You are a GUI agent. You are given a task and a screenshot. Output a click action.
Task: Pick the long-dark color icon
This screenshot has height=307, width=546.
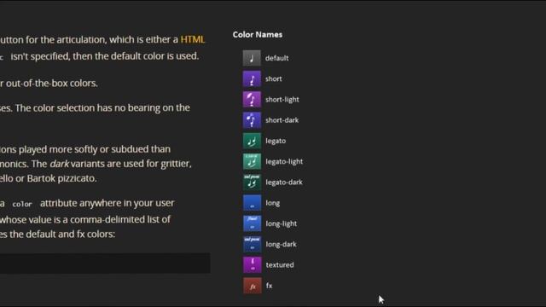(252, 245)
